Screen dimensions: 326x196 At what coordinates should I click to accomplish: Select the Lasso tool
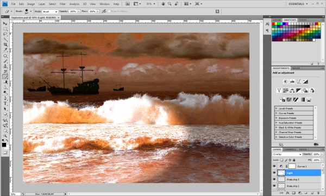tap(5, 34)
